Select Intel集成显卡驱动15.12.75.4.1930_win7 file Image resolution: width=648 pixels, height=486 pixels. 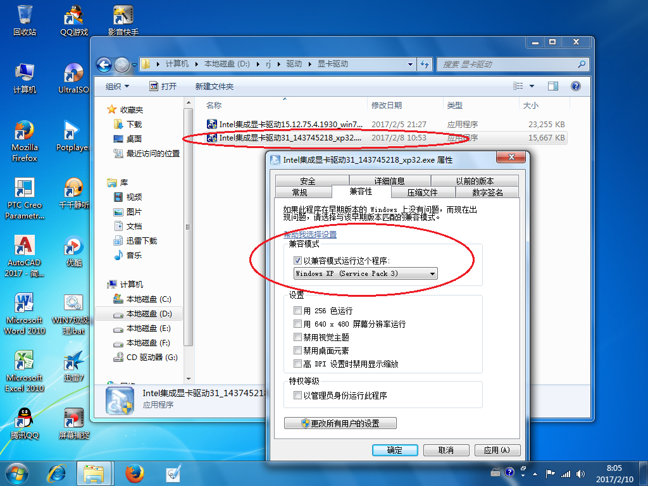[284, 124]
